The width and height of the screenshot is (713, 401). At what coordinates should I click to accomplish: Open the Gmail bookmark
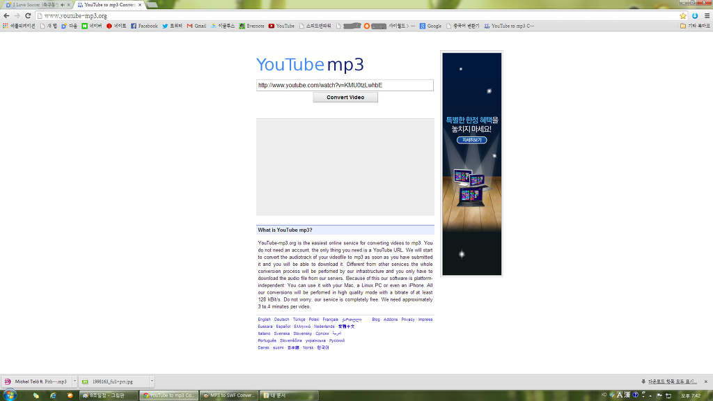pos(196,26)
